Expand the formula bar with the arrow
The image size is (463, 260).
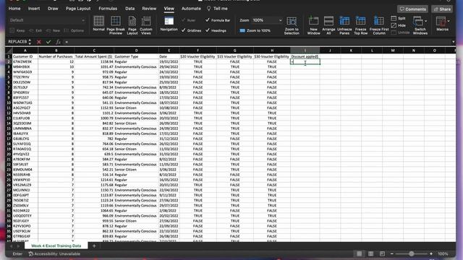point(454,42)
